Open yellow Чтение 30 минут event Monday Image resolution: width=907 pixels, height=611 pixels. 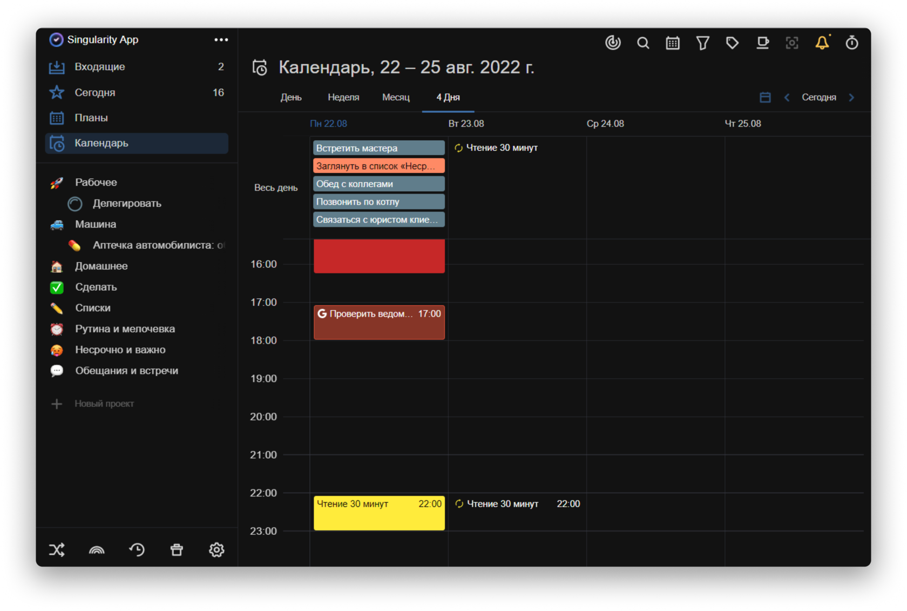click(379, 513)
